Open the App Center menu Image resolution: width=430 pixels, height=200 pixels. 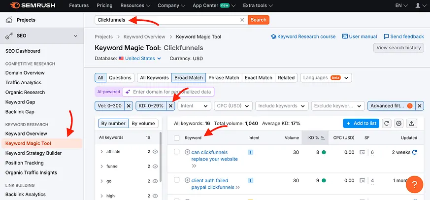click(x=214, y=5)
